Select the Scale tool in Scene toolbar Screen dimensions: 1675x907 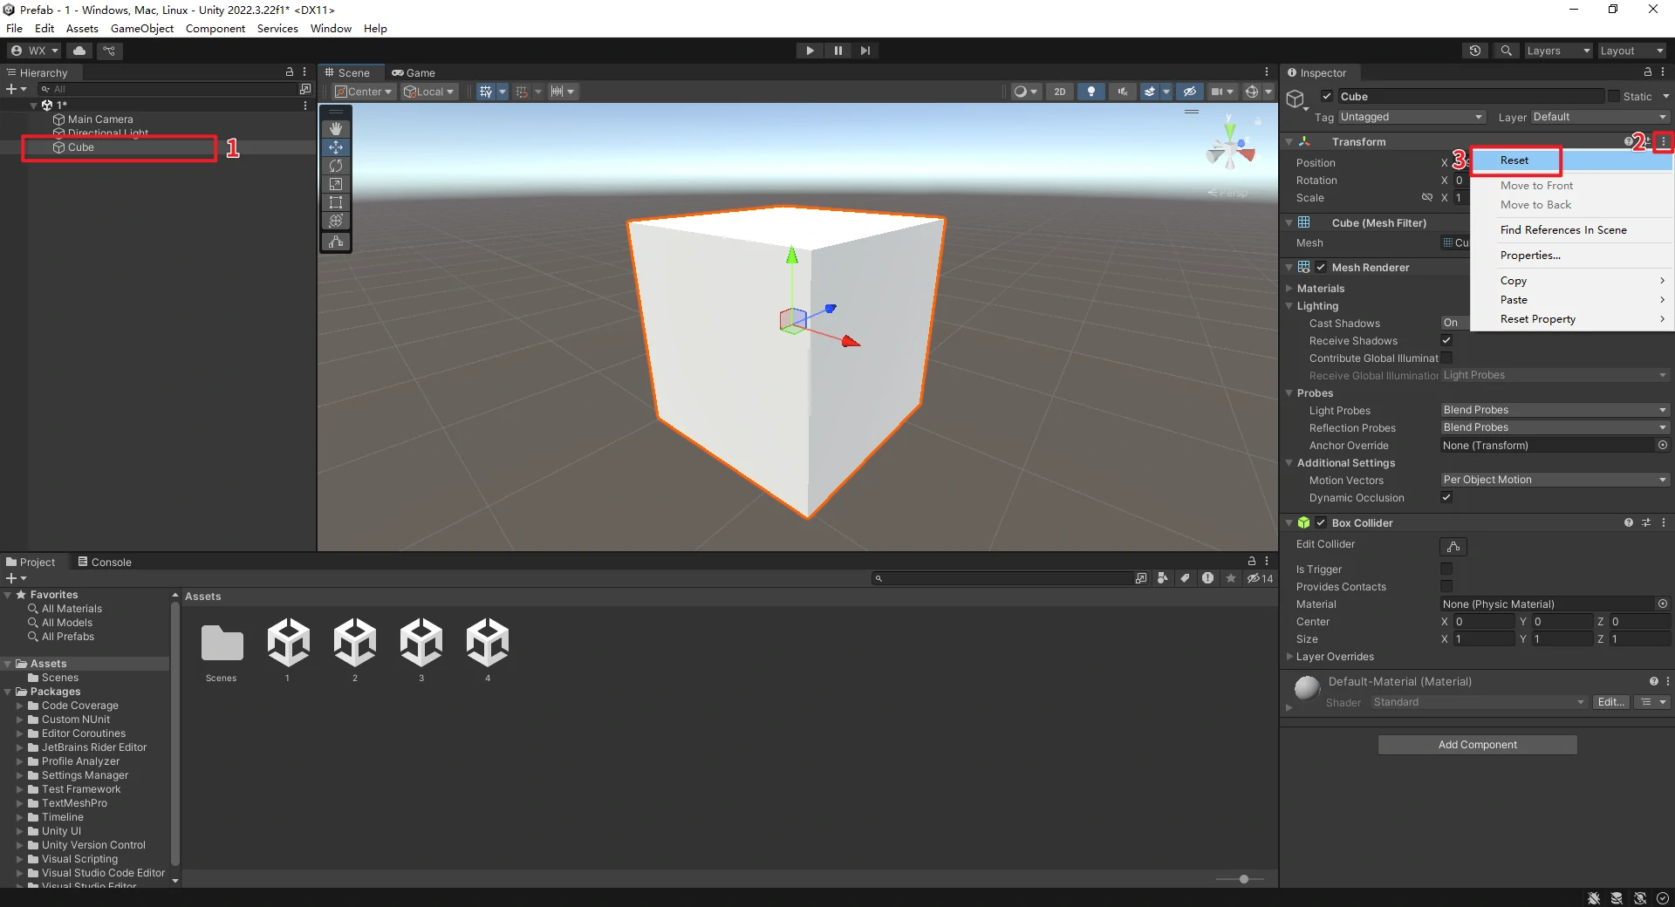click(336, 184)
